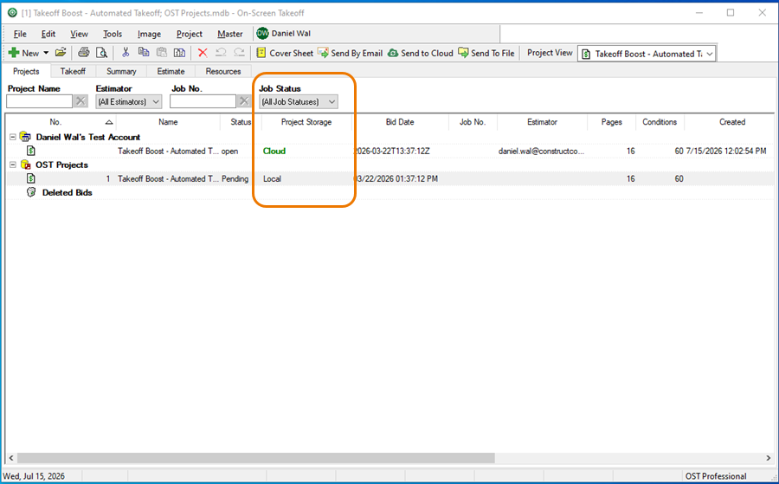Click the Open folder icon
Image resolution: width=779 pixels, height=484 pixels.
click(x=61, y=53)
